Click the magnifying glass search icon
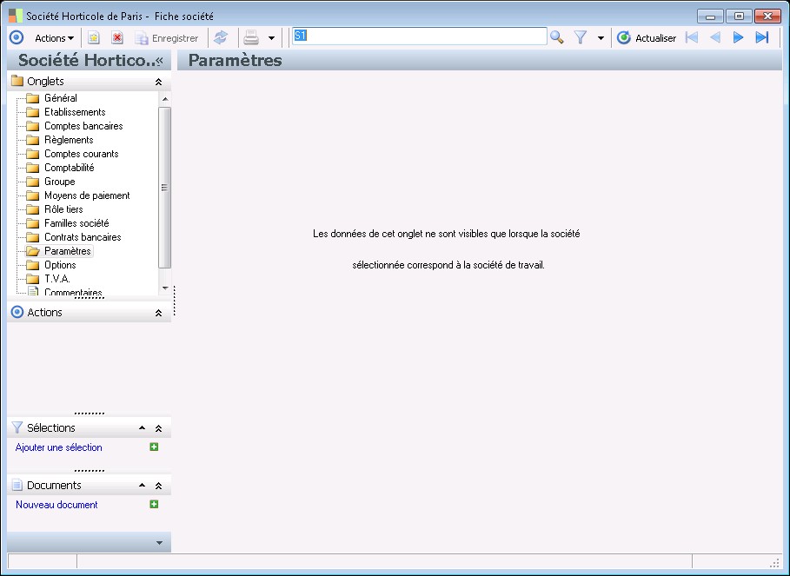This screenshot has height=576, width=790. (x=557, y=37)
